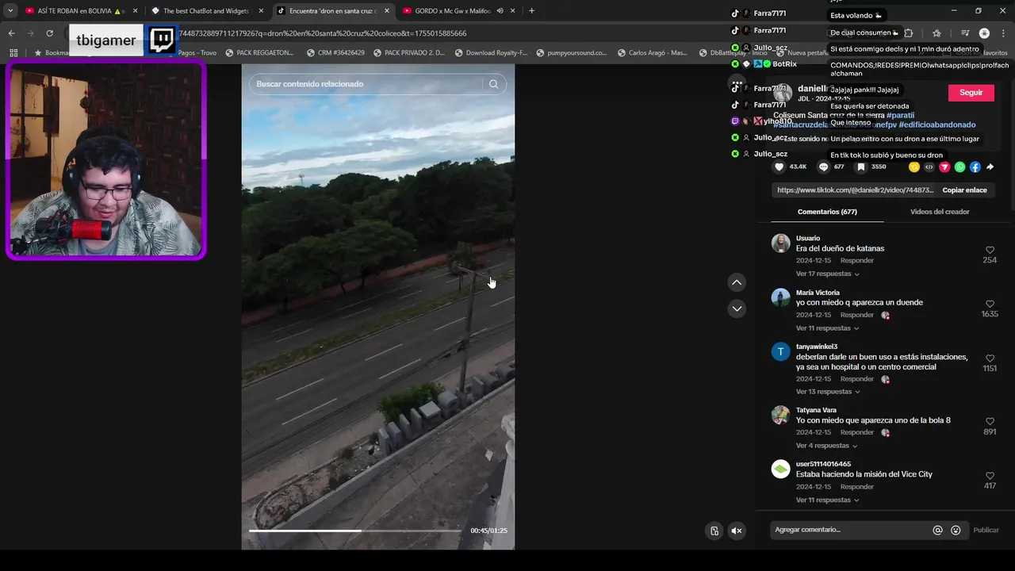Image resolution: width=1015 pixels, height=571 pixels.
Task: Click 'Copiar enlace' button
Action: coord(964,190)
